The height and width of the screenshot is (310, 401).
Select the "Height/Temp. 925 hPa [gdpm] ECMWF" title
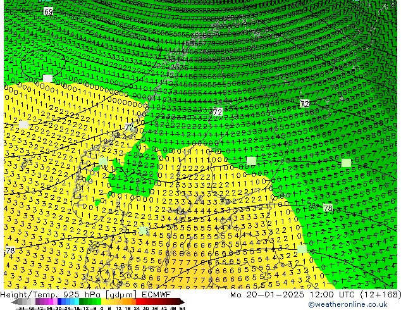tap(85, 295)
